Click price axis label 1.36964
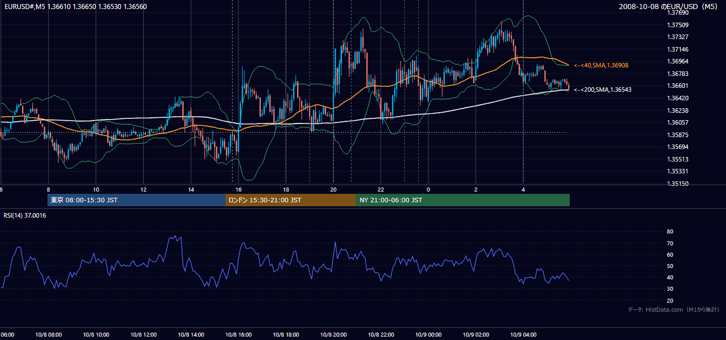 678,61
